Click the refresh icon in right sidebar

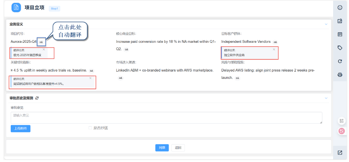(x=340, y=61)
